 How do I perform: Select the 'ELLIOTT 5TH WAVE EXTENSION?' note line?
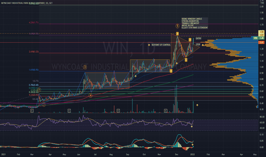coord(195,28)
